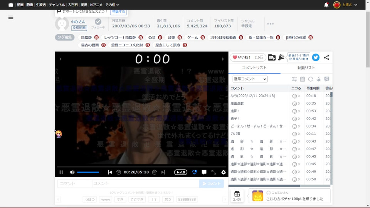Open player settings gear
370x208 pixels.
[224, 173]
